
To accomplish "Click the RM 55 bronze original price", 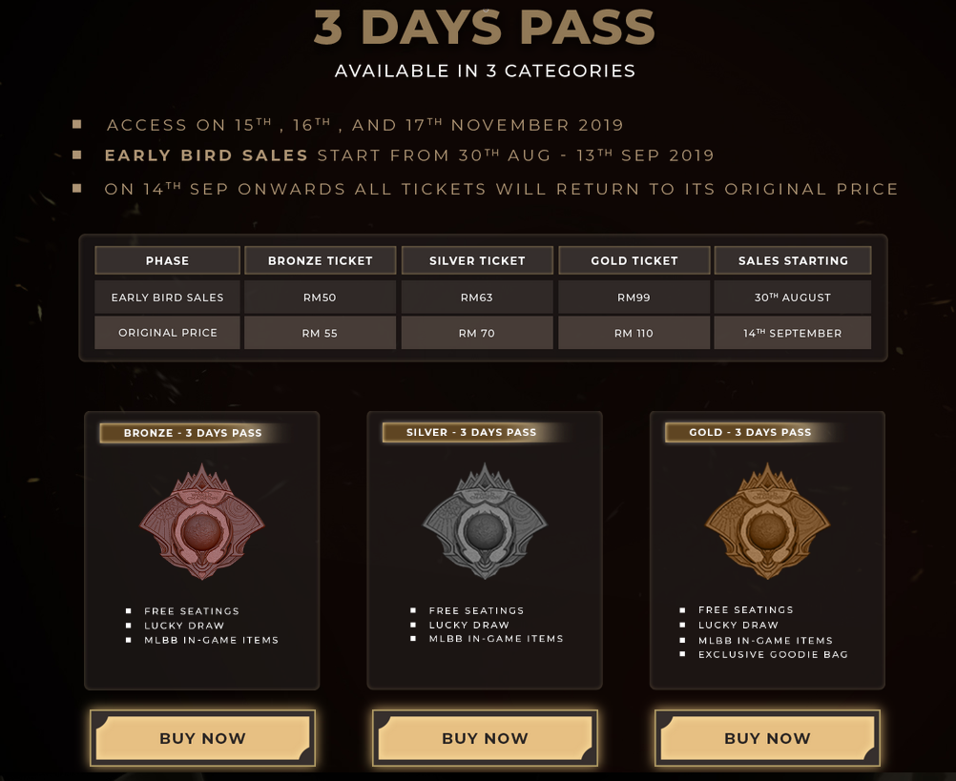I will click(x=320, y=333).
